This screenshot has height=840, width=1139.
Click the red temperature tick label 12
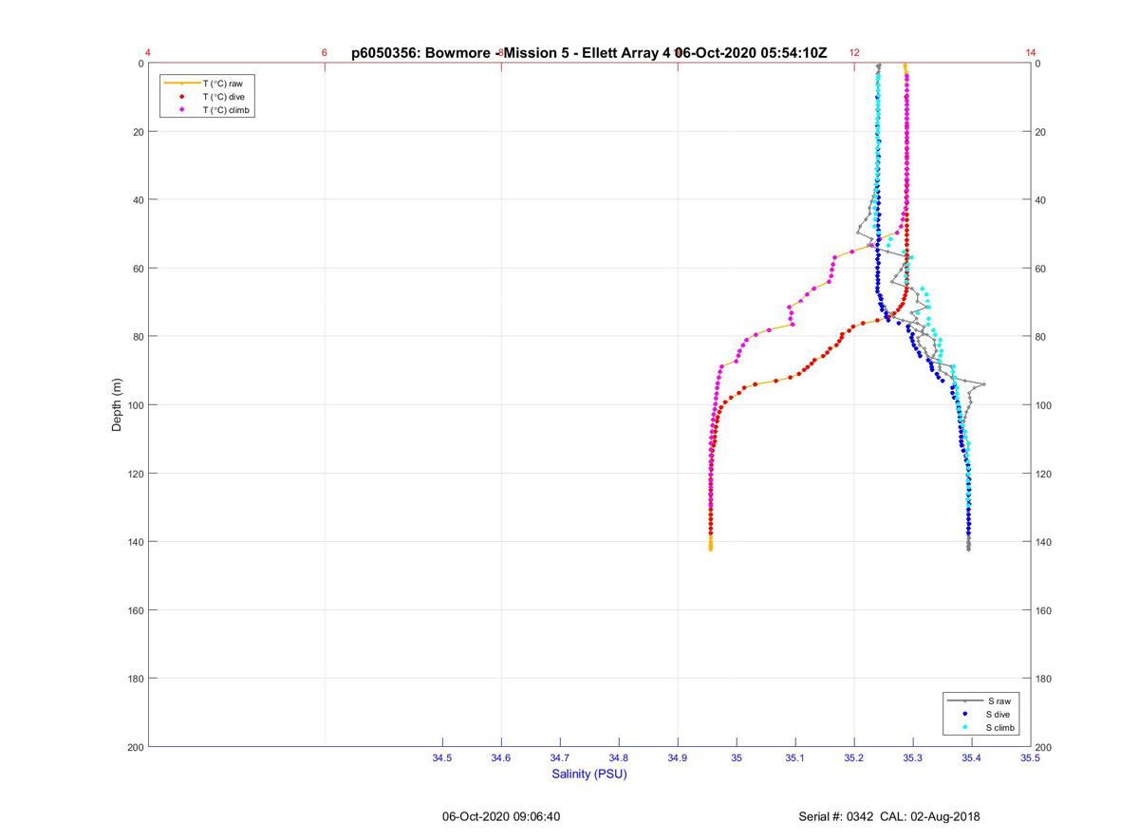coord(854,52)
